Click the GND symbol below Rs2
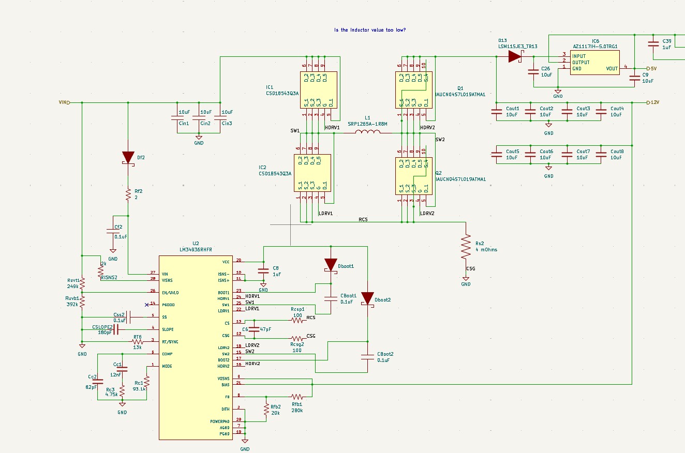The width and height of the screenshot is (685, 453). (466, 281)
